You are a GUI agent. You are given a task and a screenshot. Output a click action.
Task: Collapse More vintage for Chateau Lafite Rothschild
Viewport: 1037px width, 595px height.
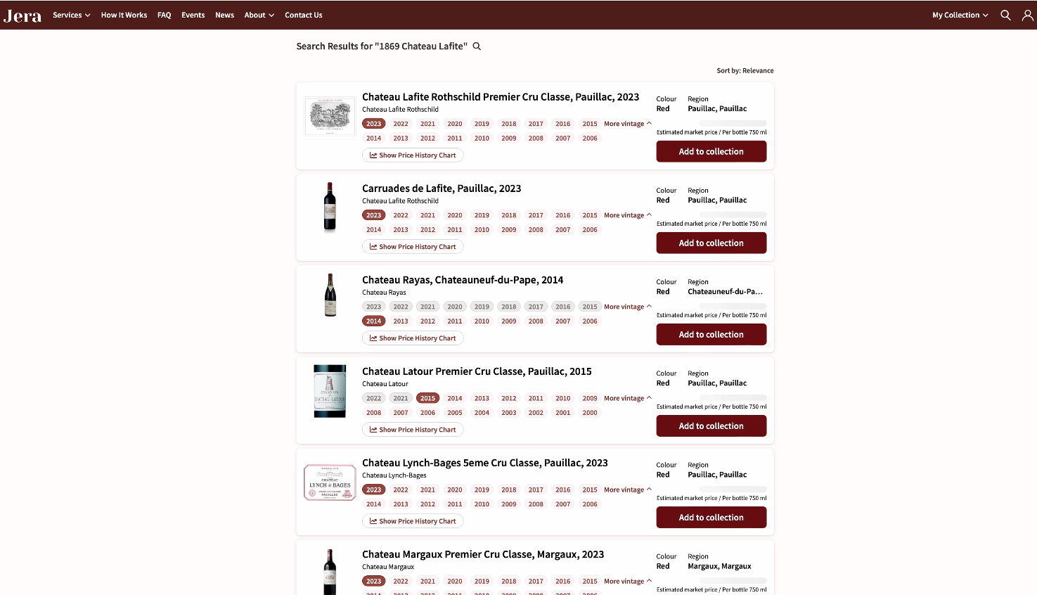(x=628, y=124)
